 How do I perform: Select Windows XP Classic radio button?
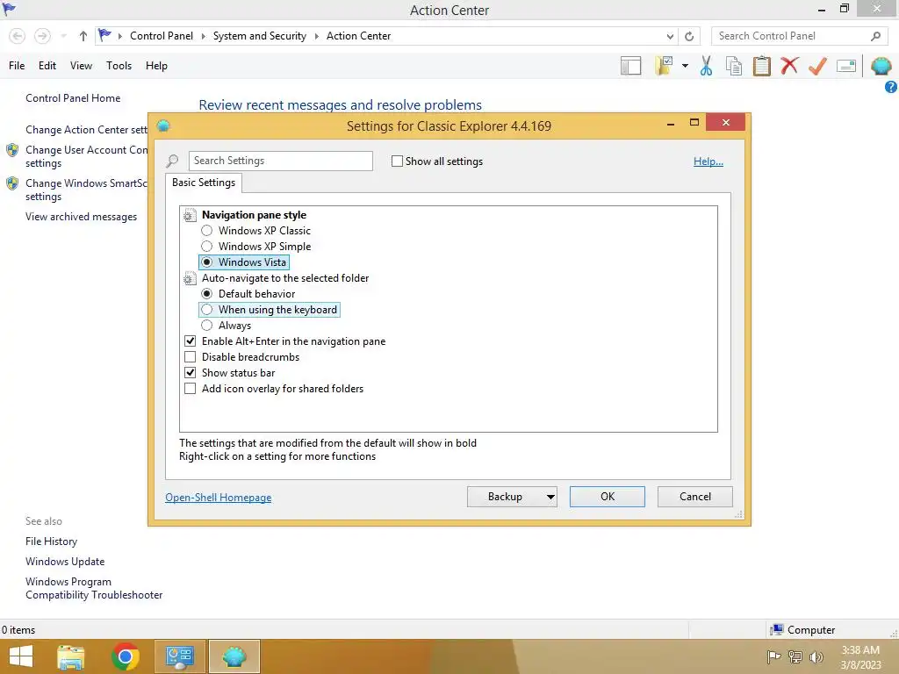pyautogui.click(x=207, y=231)
